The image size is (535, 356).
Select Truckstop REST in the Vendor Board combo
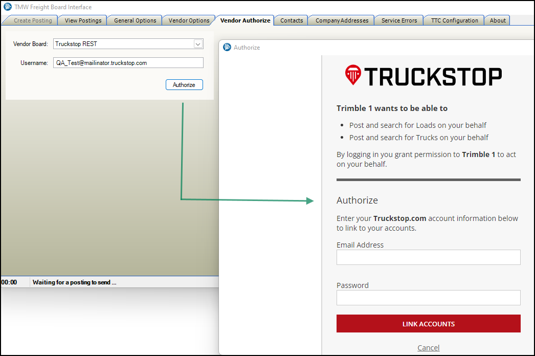point(123,44)
